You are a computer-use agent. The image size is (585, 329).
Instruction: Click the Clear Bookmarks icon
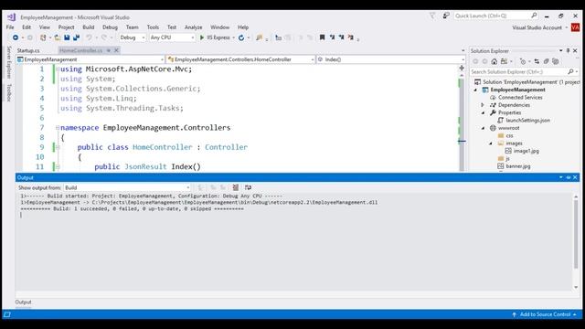351,37
